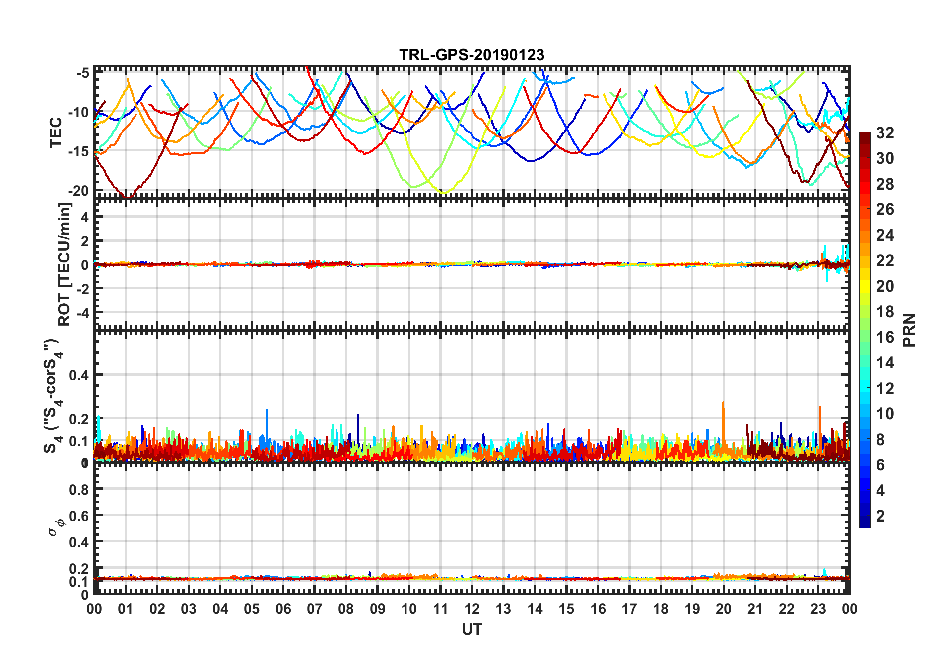Select colorbar tick label 4
944x660 pixels.
pyautogui.click(x=881, y=491)
